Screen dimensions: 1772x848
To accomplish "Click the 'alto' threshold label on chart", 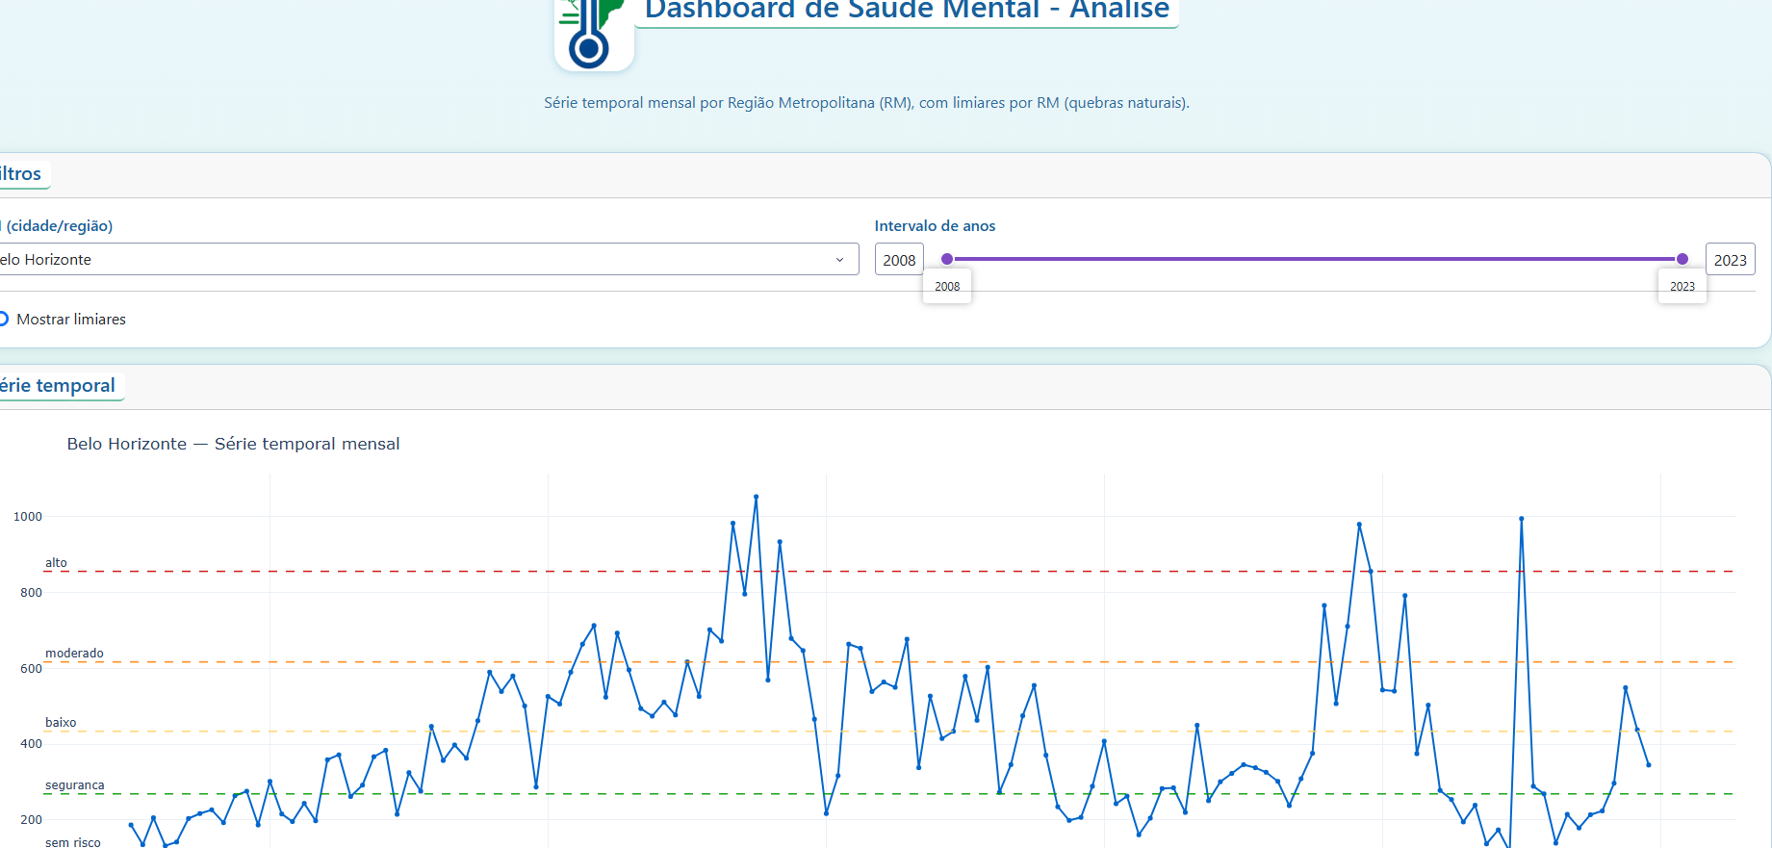I will tap(56, 563).
